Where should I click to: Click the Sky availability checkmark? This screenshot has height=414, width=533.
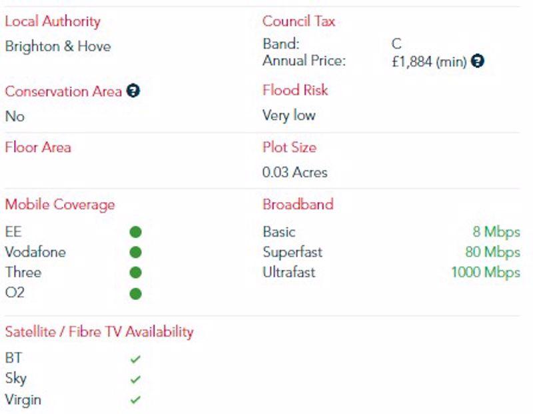(136, 379)
